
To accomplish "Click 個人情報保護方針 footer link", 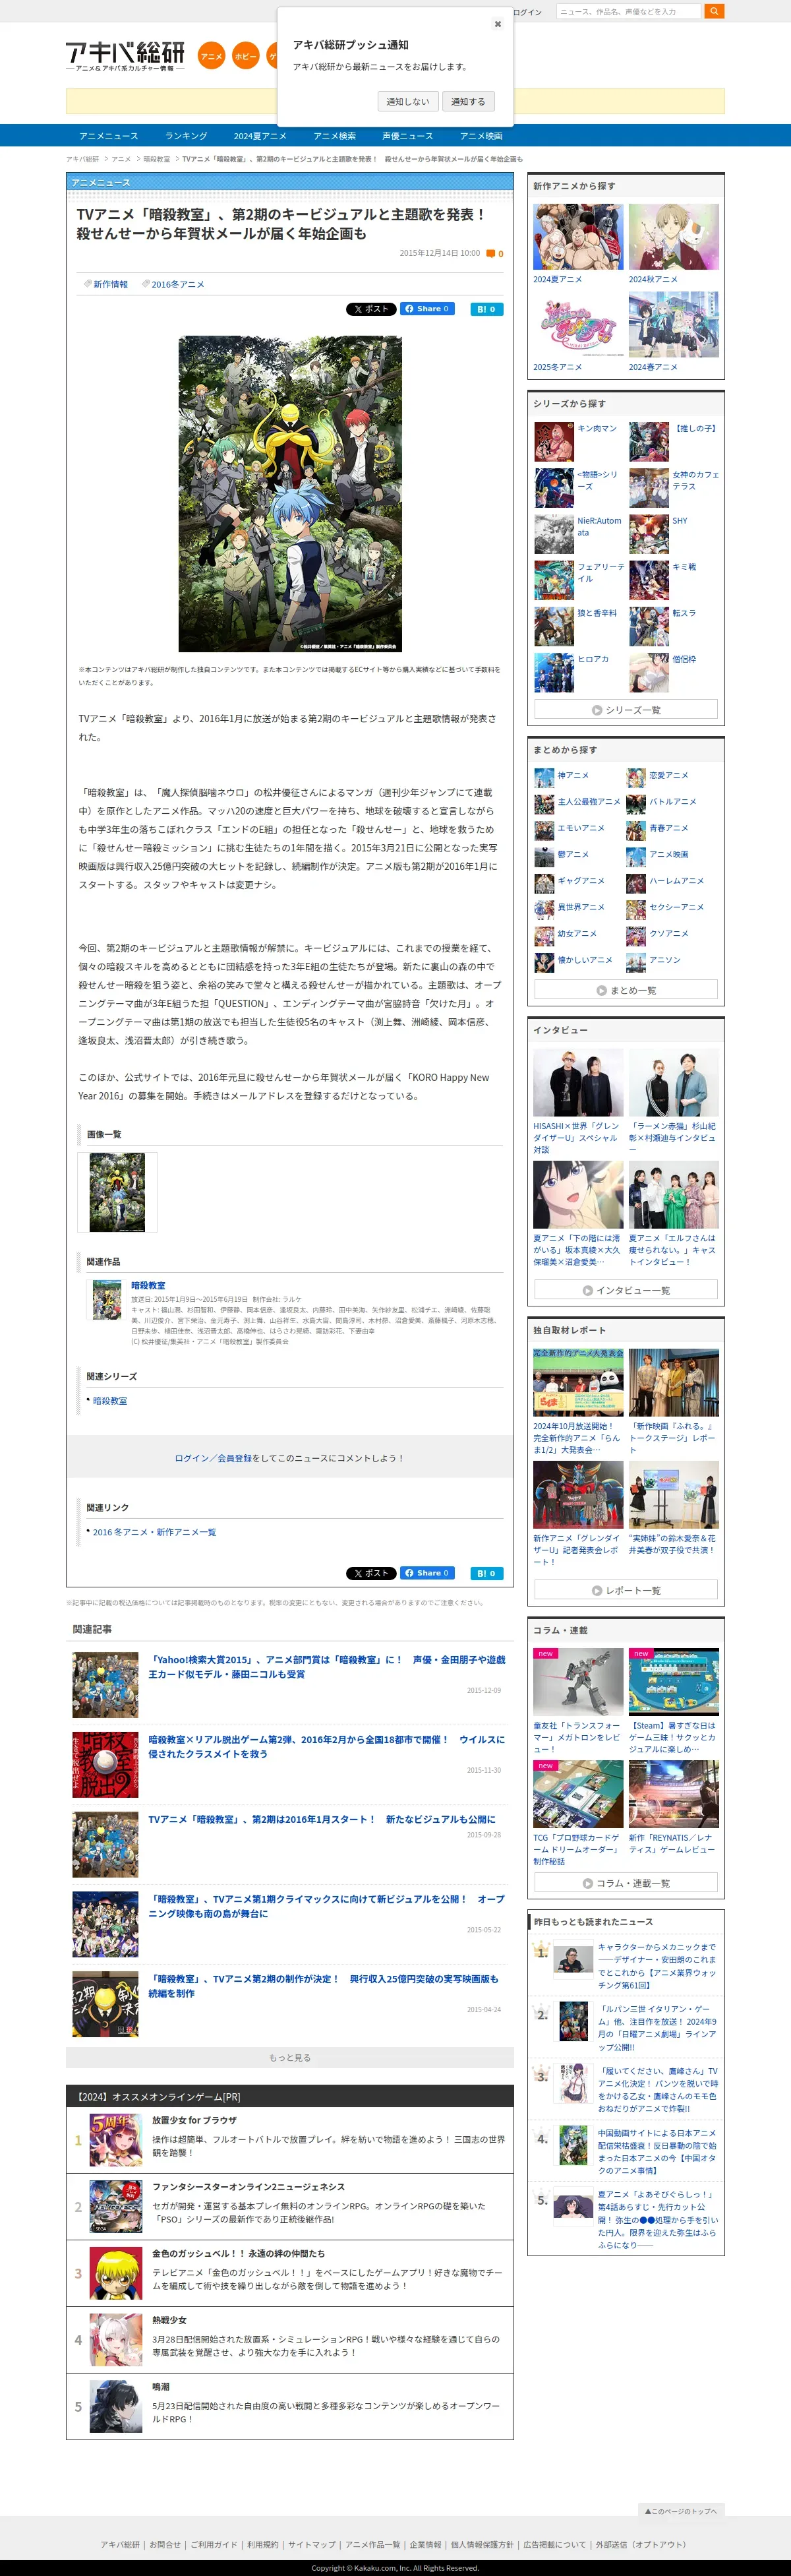I will pos(482,2544).
